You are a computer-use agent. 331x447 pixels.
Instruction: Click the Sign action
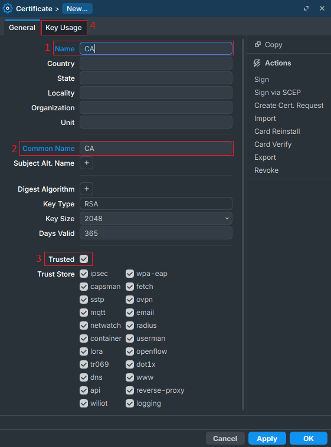(261, 80)
